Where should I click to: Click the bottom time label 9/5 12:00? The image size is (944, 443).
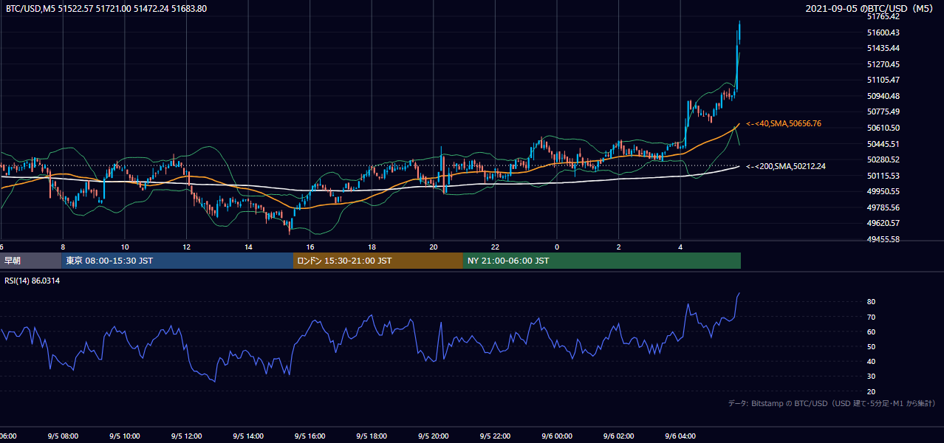[x=186, y=436]
